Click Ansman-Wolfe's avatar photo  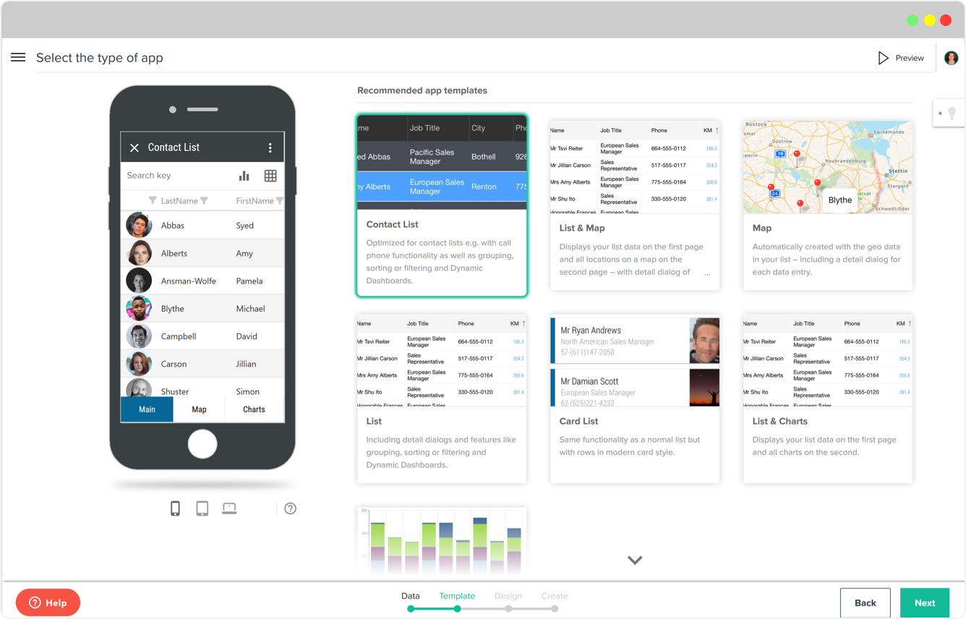pyautogui.click(x=139, y=281)
